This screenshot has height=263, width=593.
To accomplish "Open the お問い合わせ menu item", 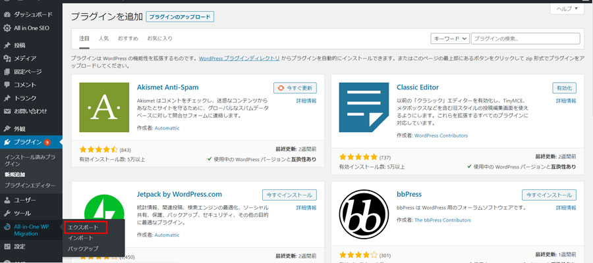I will (x=31, y=111).
